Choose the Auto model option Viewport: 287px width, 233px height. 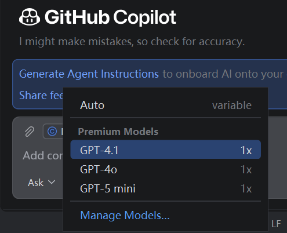[166, 105]
